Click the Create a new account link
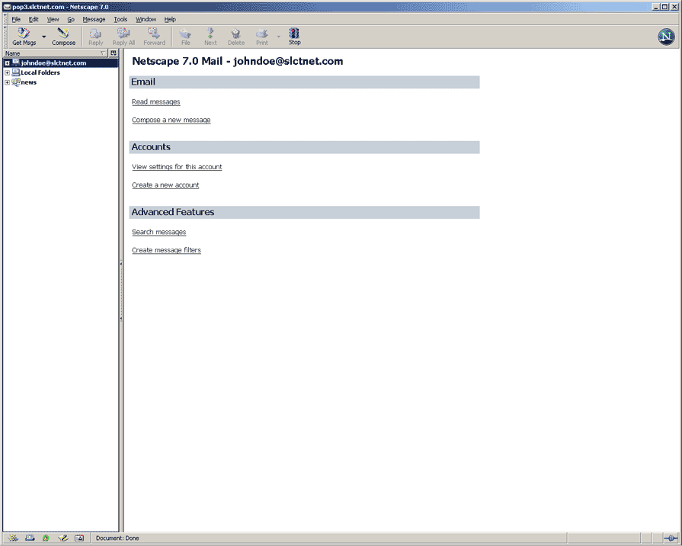 pyautogui.click(x=165, y=185)
